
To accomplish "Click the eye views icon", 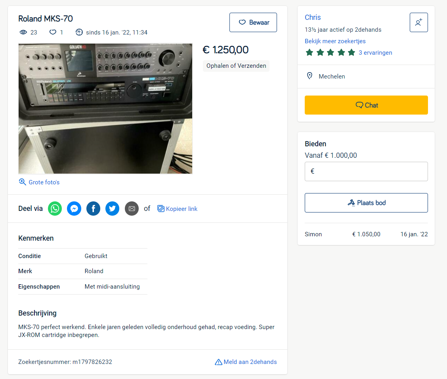I will click(23, 32).
